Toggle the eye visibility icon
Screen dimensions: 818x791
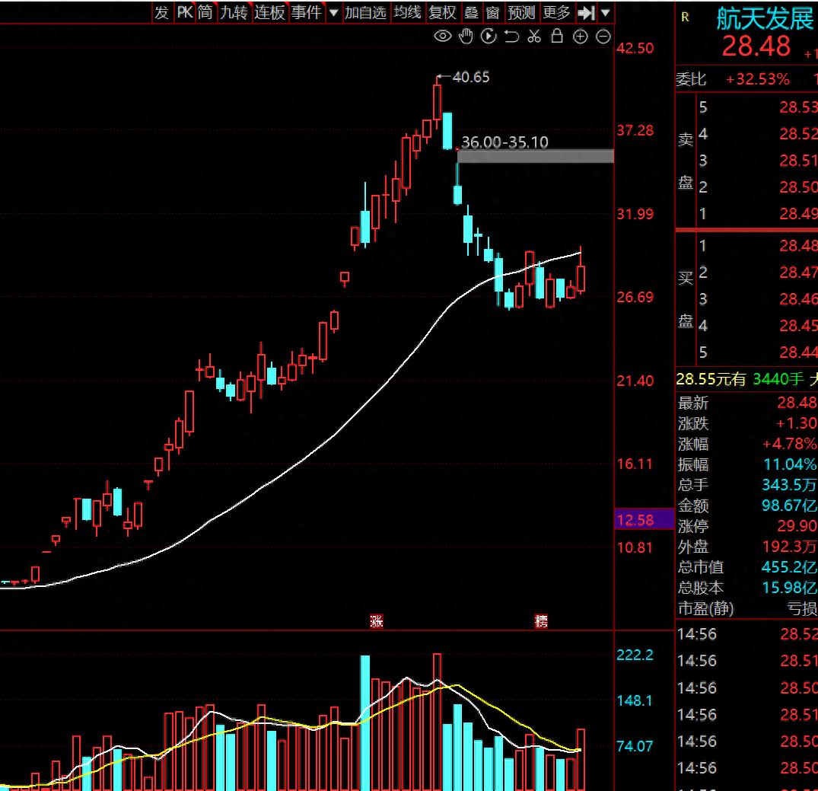[x=442, y=36]
